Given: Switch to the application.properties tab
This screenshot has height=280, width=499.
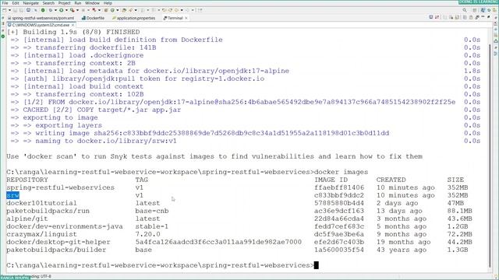Looking at the screenshot, I should [133, 18].
